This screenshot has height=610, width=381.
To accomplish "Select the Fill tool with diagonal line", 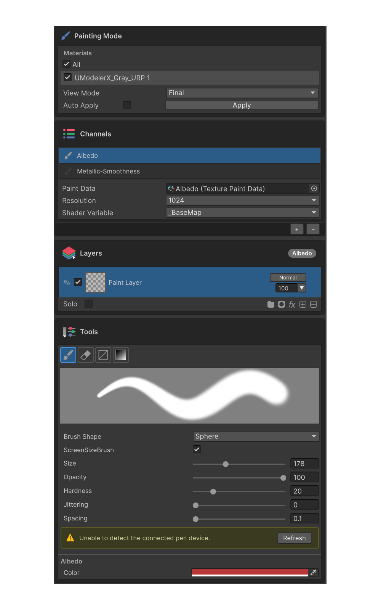I will [103, 355].
